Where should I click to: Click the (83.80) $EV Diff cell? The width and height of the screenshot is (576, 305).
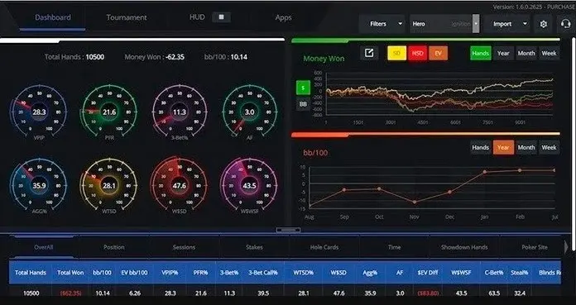pos(428,293)
